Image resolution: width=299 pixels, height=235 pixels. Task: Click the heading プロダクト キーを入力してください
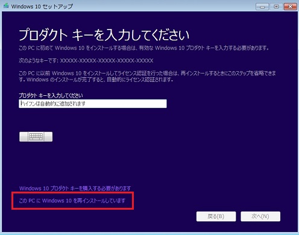pyautogui.click(x=104, y=35)
